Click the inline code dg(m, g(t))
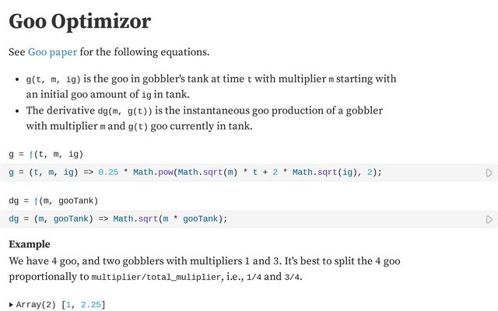The image size is (498, 311). (x=130, y=111)
